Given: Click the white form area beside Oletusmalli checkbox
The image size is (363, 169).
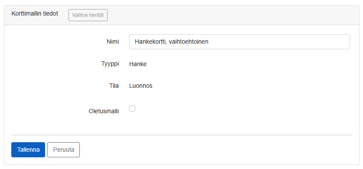Looking at the screenshot, I should [x=232, y=109].
